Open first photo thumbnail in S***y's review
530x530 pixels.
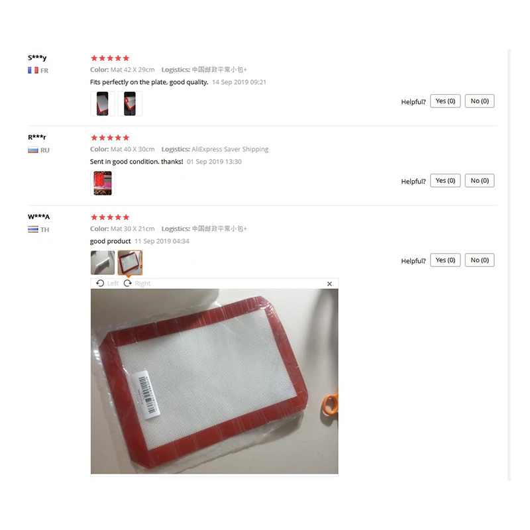pyautogui.click(x=103, y=103)
